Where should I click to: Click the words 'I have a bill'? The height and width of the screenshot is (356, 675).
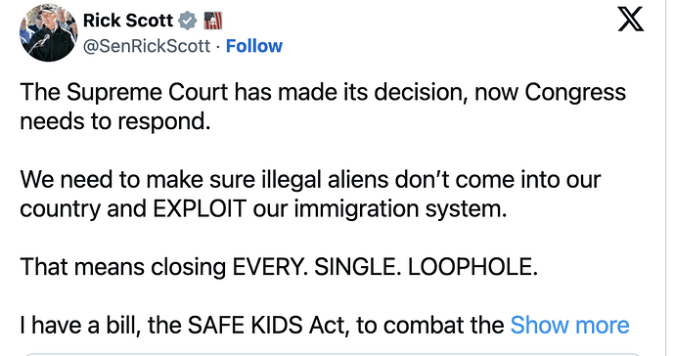click(80, 325)
